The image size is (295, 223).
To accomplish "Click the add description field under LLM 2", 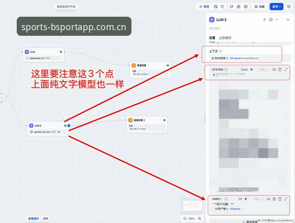I will click(216, 28).
